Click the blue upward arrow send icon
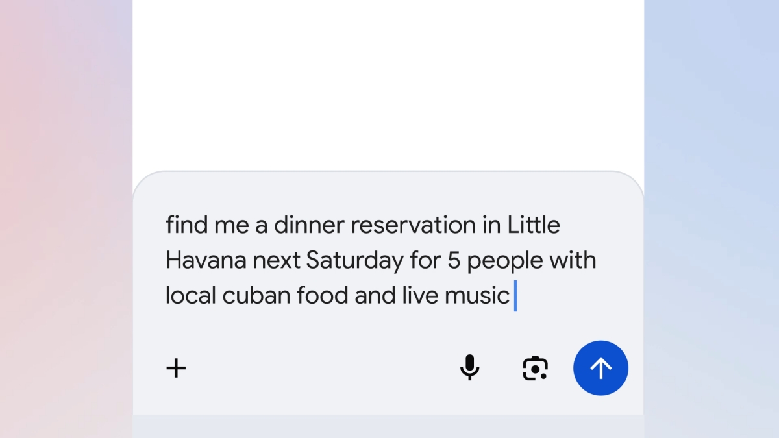The width and height of the screenshot is (779, 438). [x=600, y=368]
